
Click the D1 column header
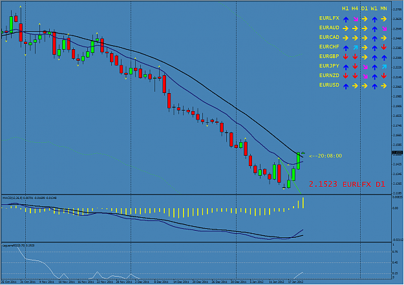tap(365, 8)
